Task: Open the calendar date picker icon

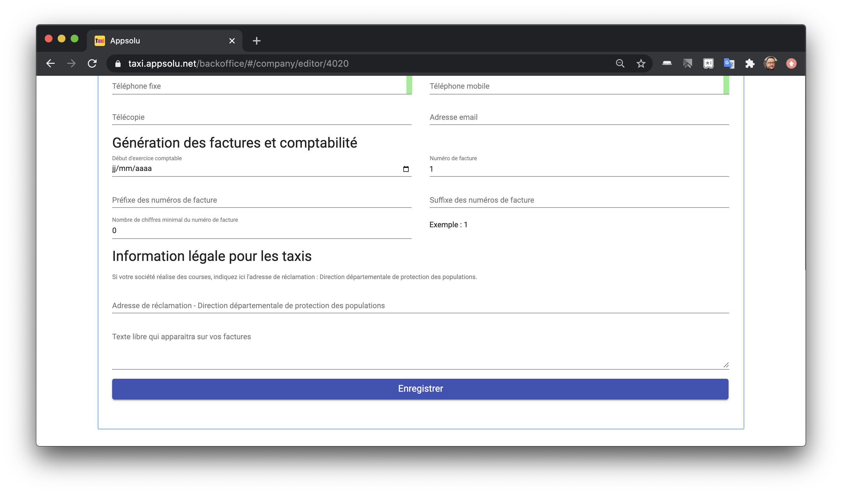Action: 406,169
